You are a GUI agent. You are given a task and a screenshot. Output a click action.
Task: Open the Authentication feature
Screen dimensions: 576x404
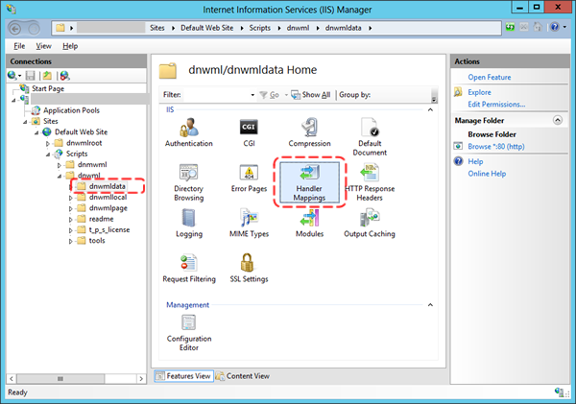click(188, 132)
